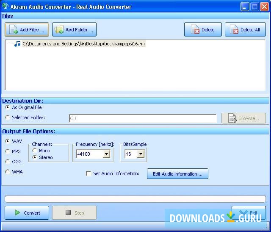
Task: Click the Add Folder button
Action: (75, 30)
